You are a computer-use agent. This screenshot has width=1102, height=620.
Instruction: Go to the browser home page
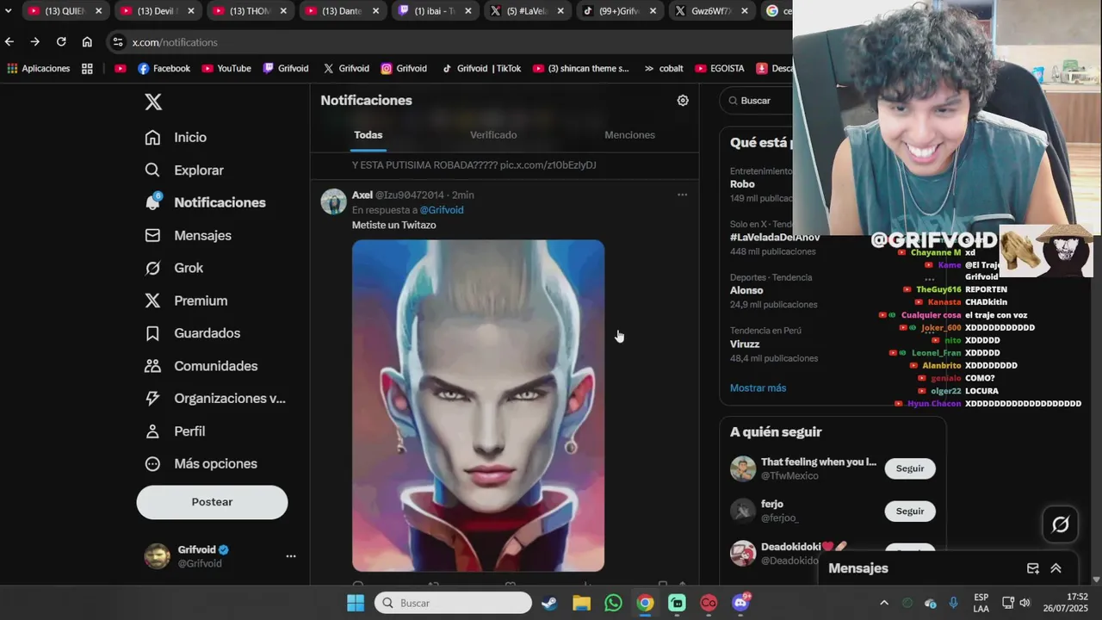(x=87, y=41)
